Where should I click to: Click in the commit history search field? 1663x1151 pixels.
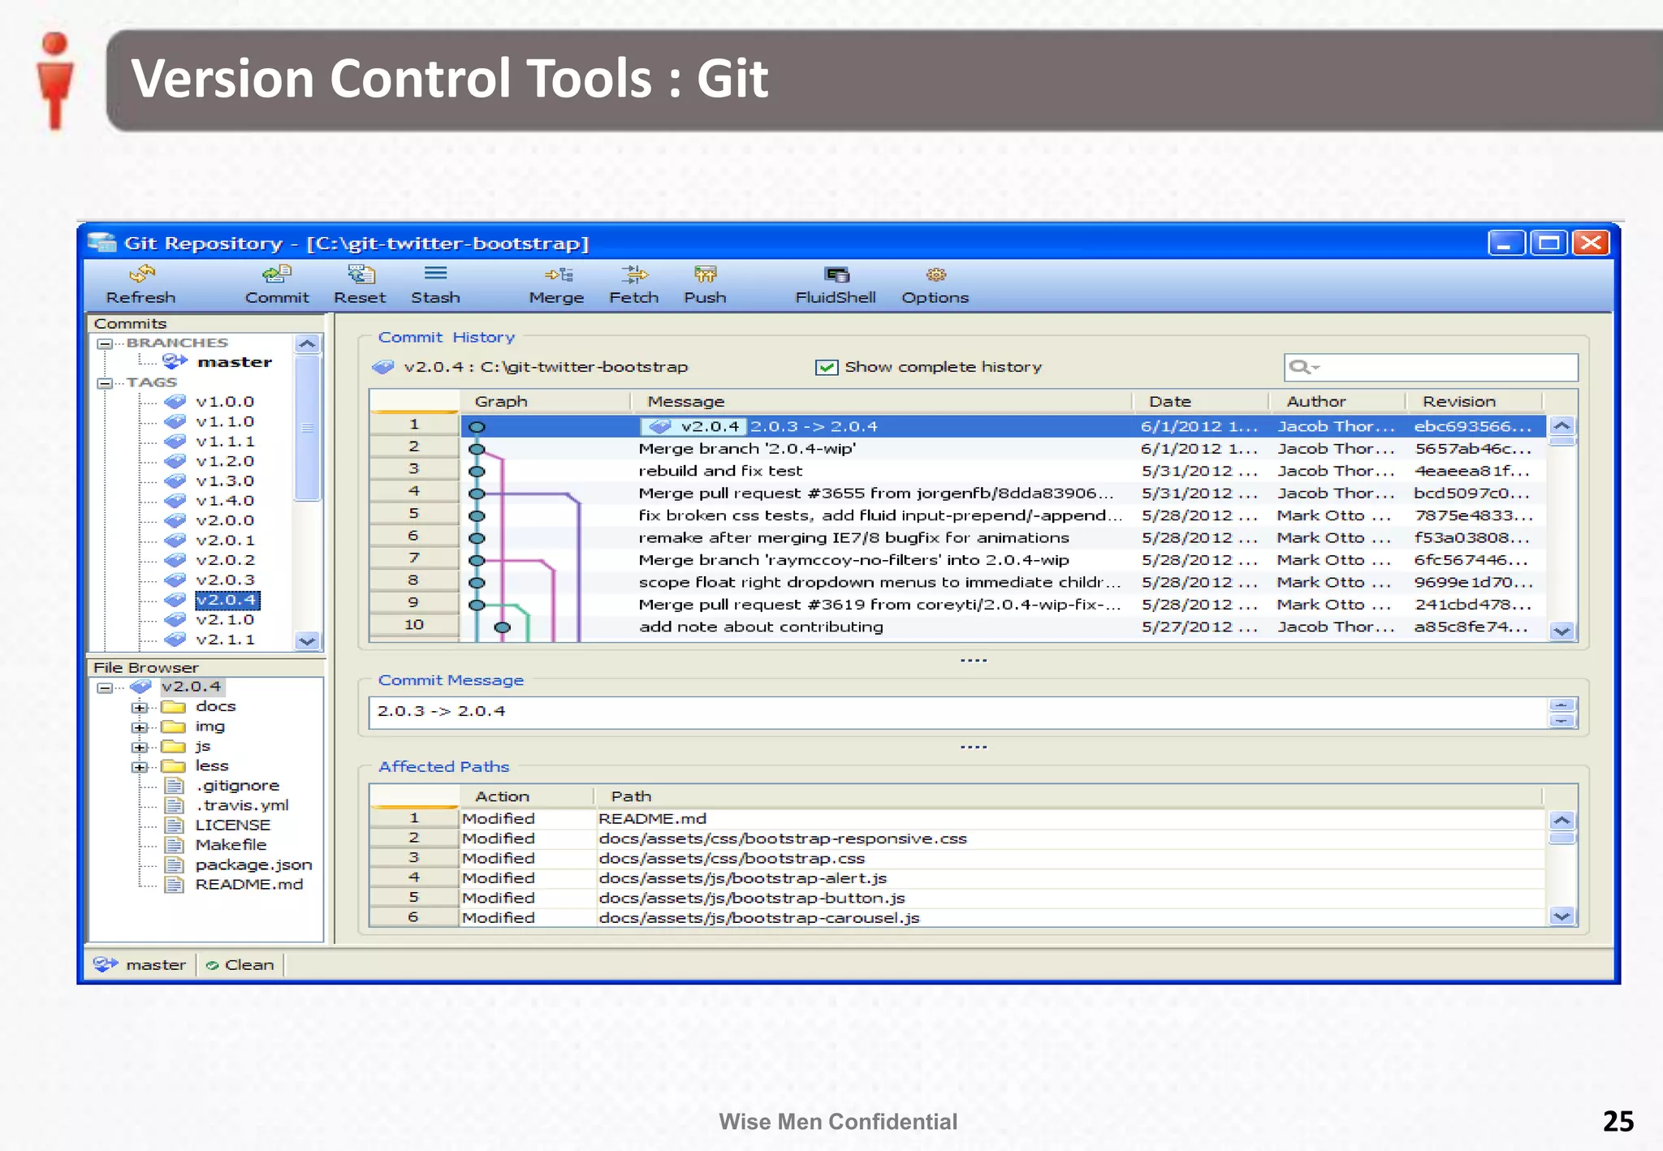1431,367
